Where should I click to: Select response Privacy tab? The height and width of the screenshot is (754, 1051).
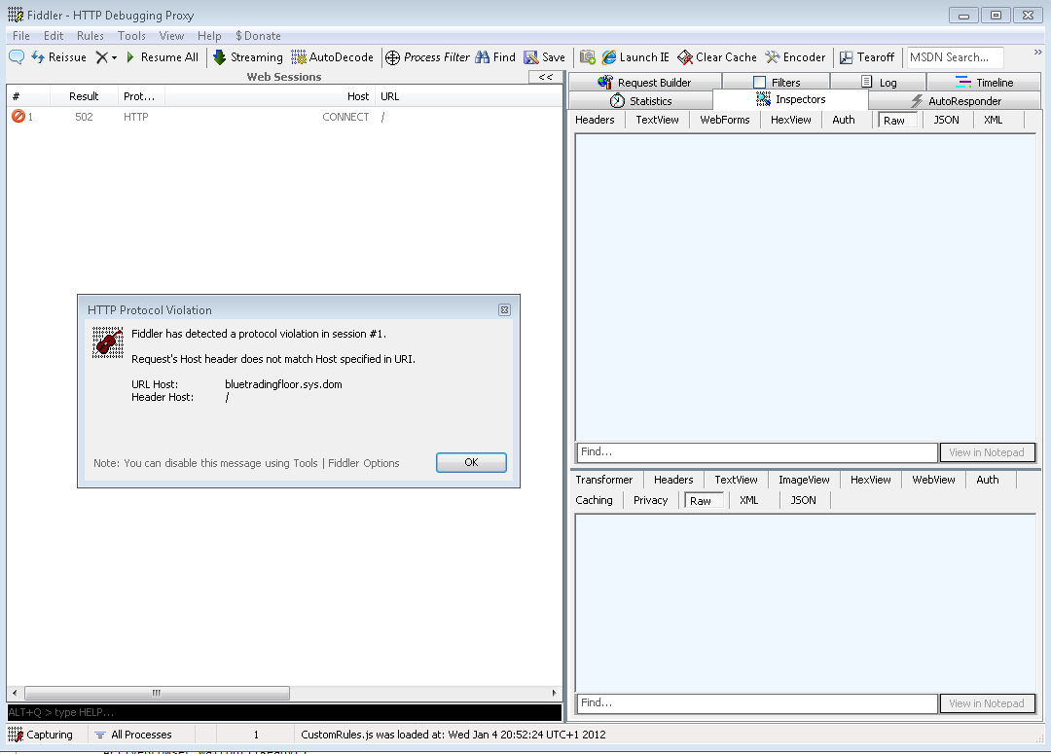[x=650, y=500]
